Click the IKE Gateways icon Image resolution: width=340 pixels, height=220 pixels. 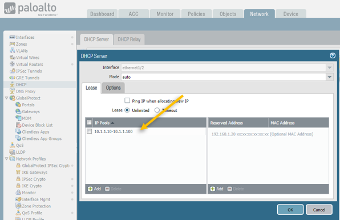point(18,172)
